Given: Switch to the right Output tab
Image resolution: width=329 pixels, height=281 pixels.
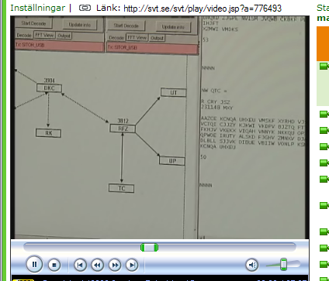Looking at the screenshot, I should point(157,38).
